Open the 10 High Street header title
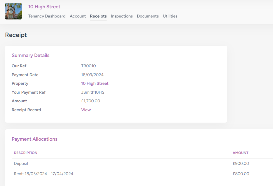Viewport: 273px width, 186px height. (44, 7)
